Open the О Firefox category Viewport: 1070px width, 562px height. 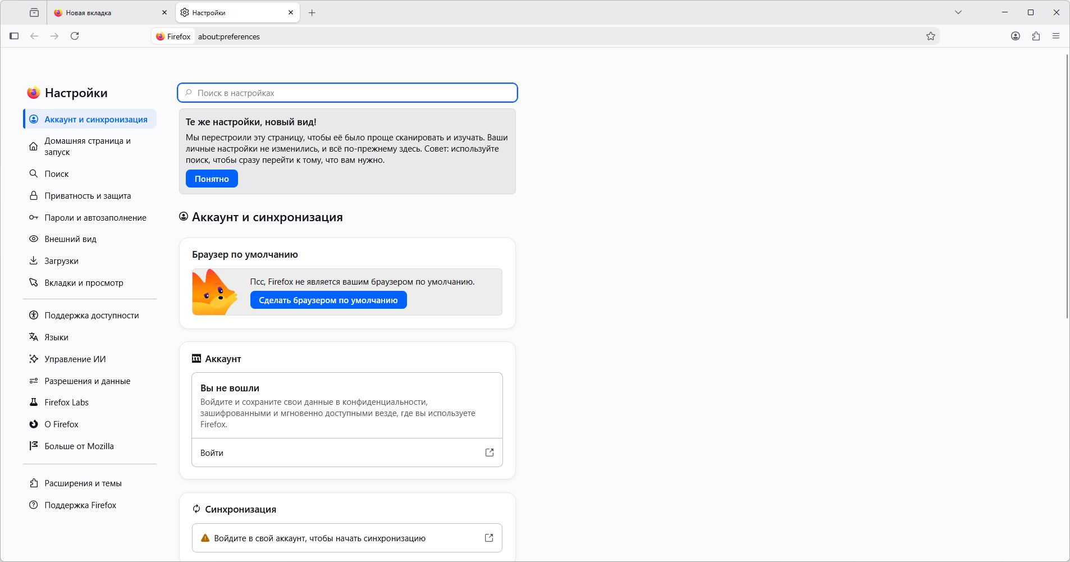90,424
